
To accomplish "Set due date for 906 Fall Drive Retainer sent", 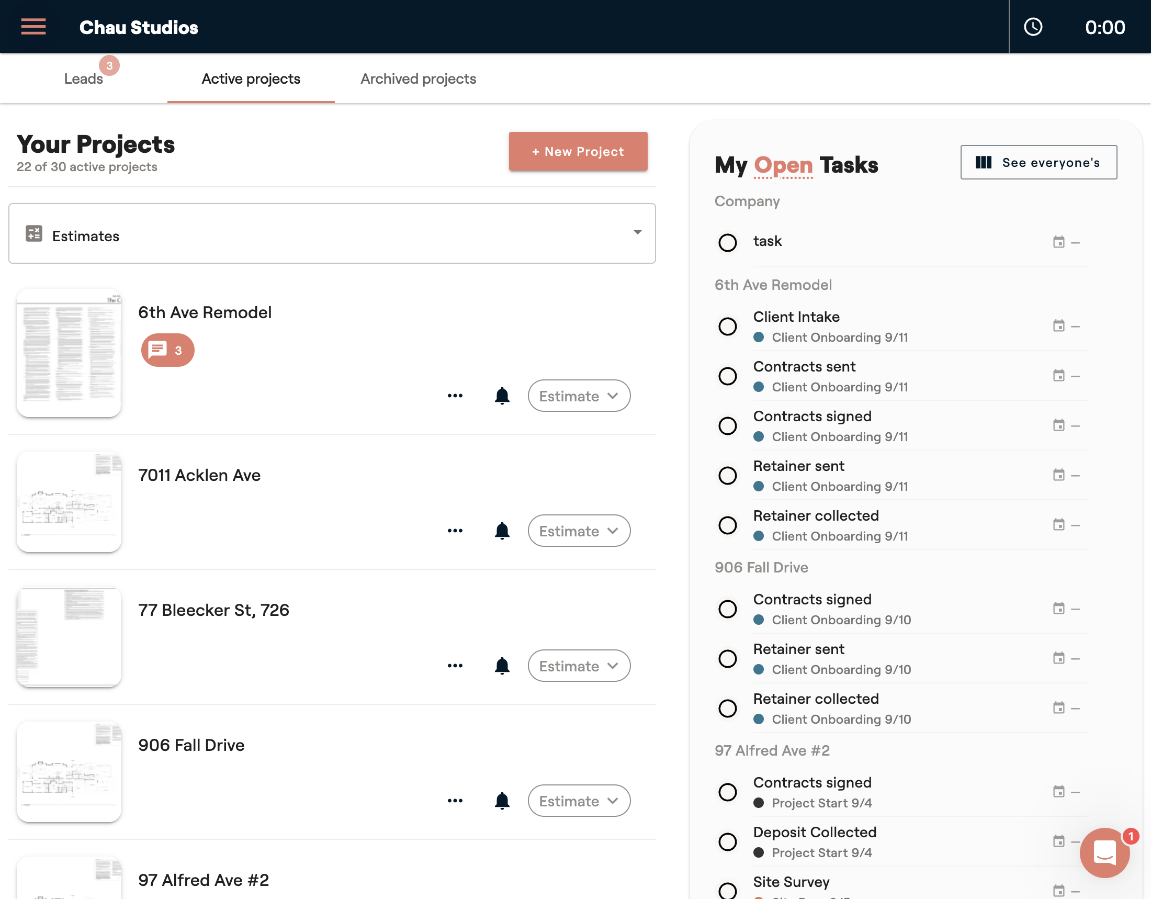I will tap(1066, 658).
